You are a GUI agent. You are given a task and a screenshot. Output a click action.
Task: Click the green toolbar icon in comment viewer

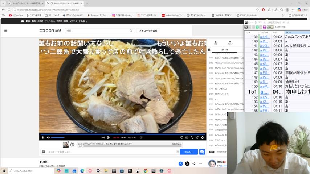(257, 27)
